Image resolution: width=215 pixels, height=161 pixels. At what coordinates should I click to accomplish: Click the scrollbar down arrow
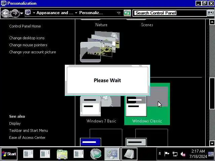point(212,144)
